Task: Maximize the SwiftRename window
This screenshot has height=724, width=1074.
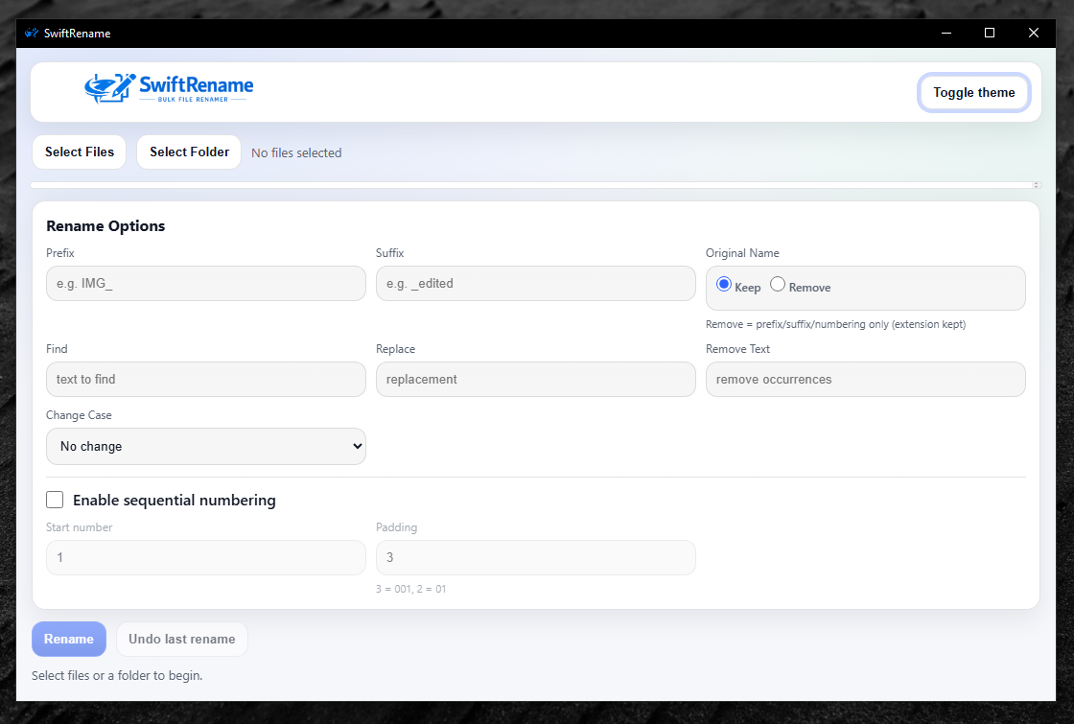Action: tap(990, 33)
